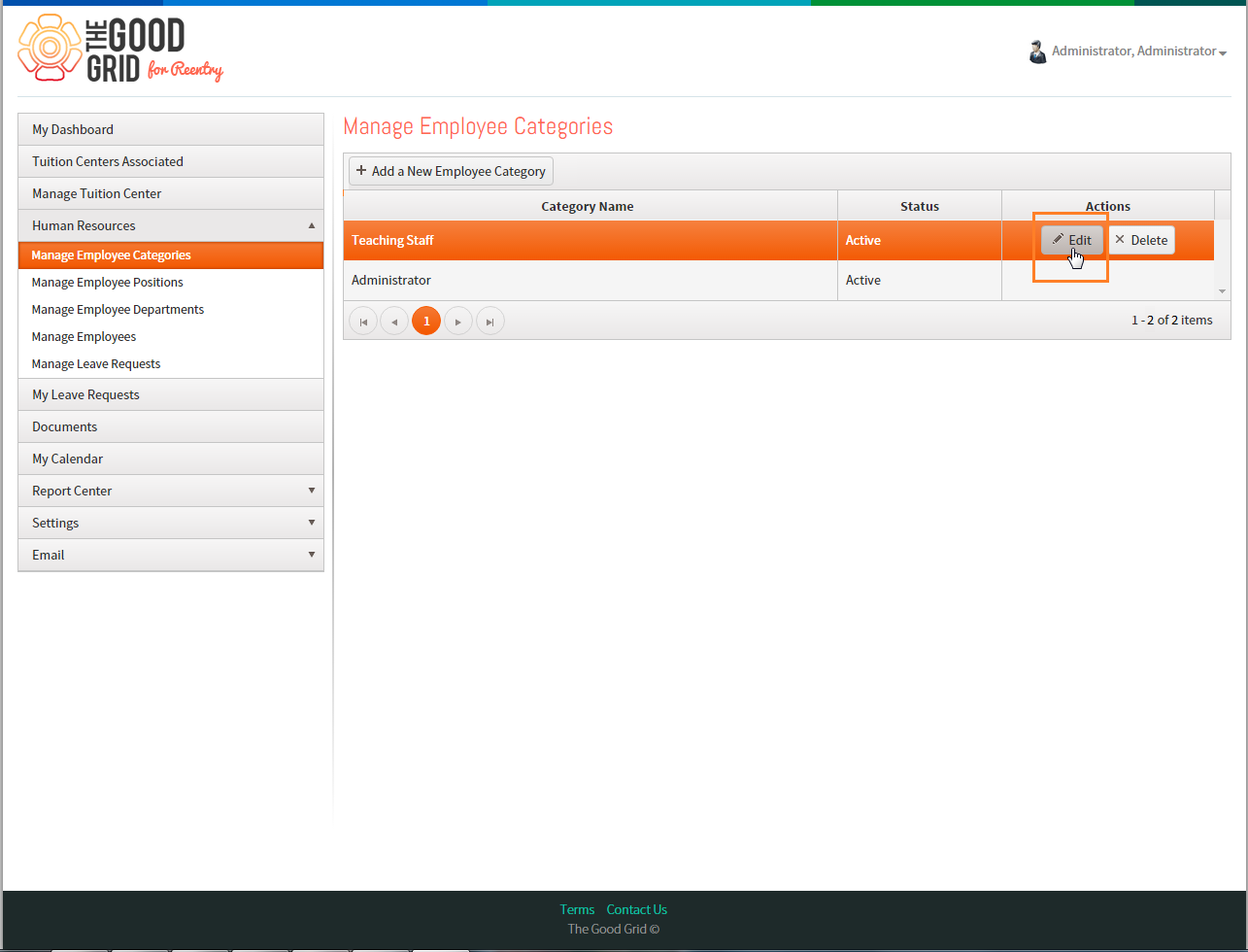Collapse the Human Resources section
The width and height of the screenshot is (1248, 952).
click(171, 225)
